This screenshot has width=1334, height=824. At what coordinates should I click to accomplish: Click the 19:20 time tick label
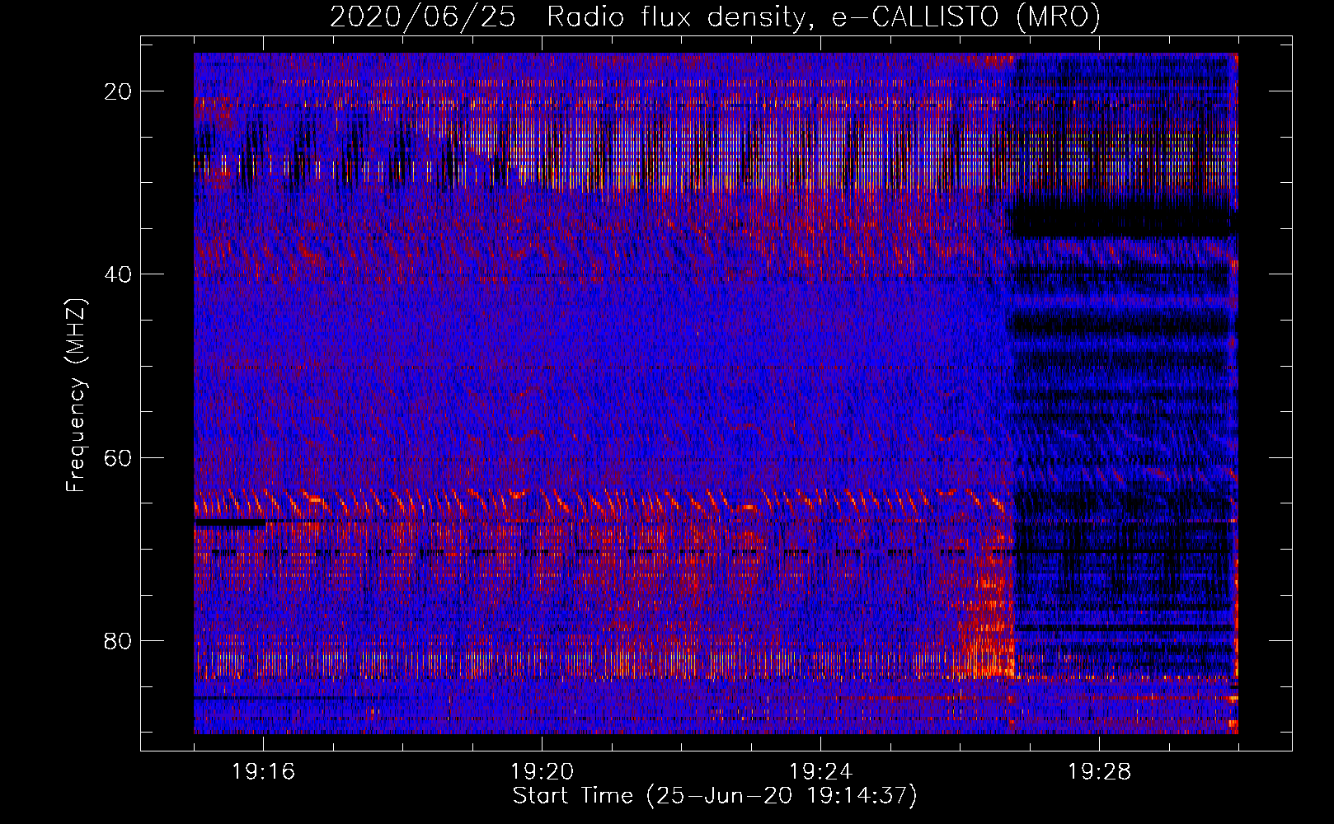pyautogui.click(x=543, y=772)
